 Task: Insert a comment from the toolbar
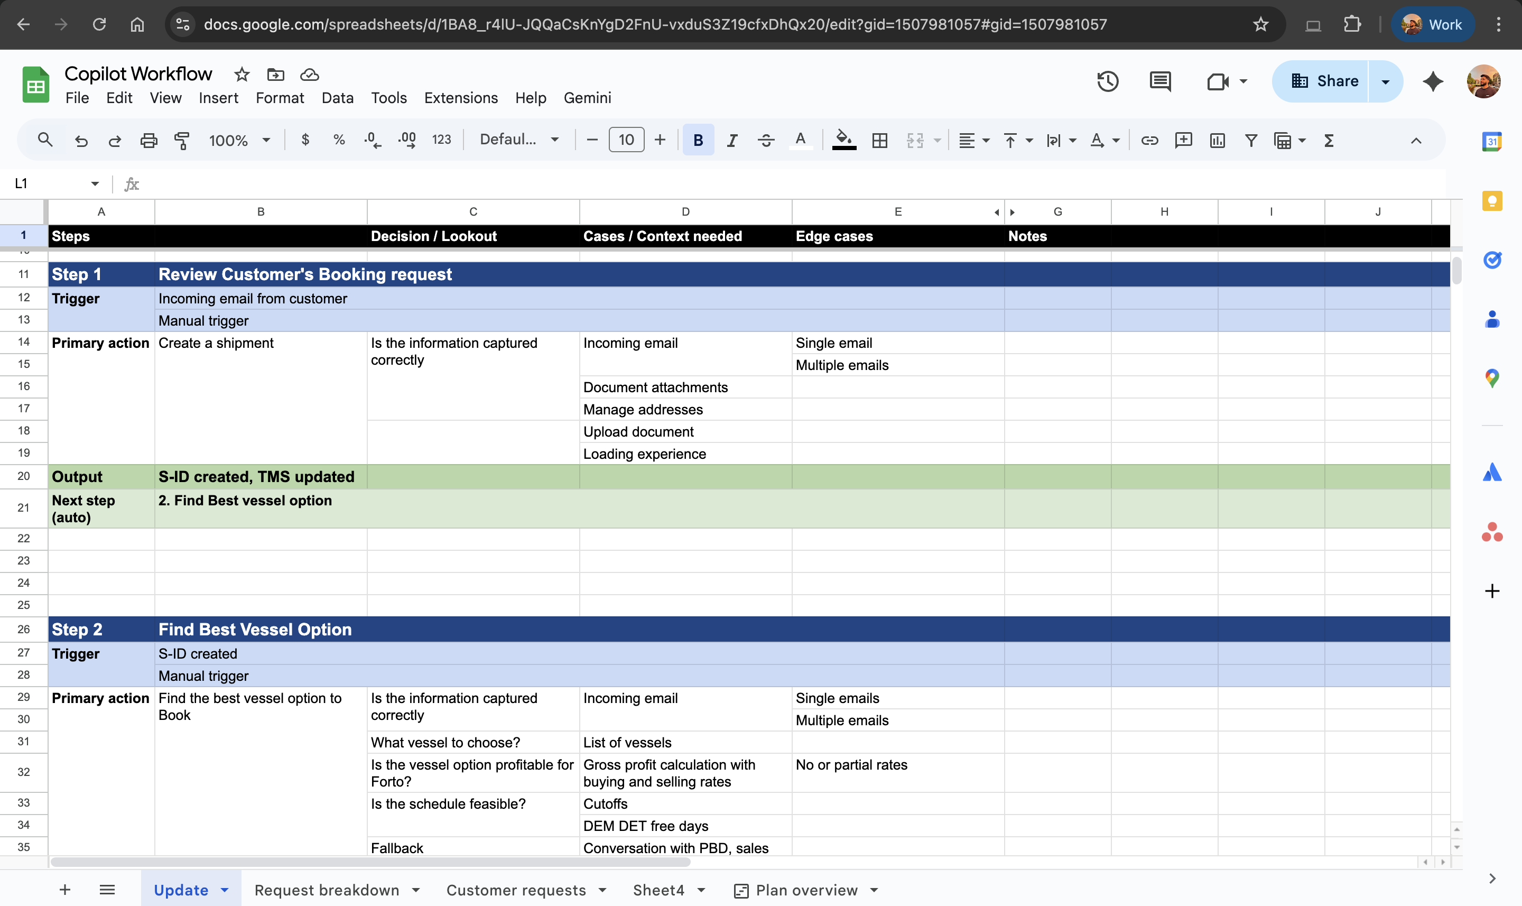(x=1183, y=141)
